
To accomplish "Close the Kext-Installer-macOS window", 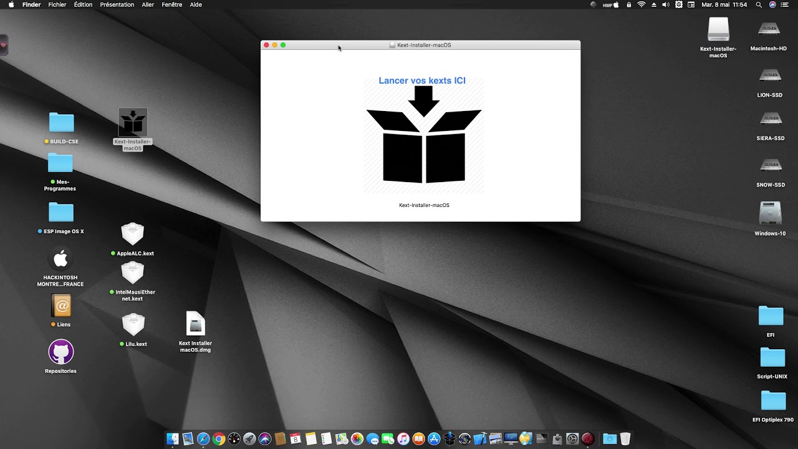I will (266, 45).
